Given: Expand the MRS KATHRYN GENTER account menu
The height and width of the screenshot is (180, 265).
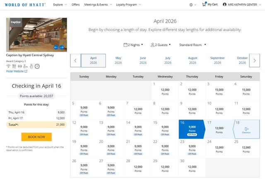Looking at the screenshot, I should click(x=242, y=5).
